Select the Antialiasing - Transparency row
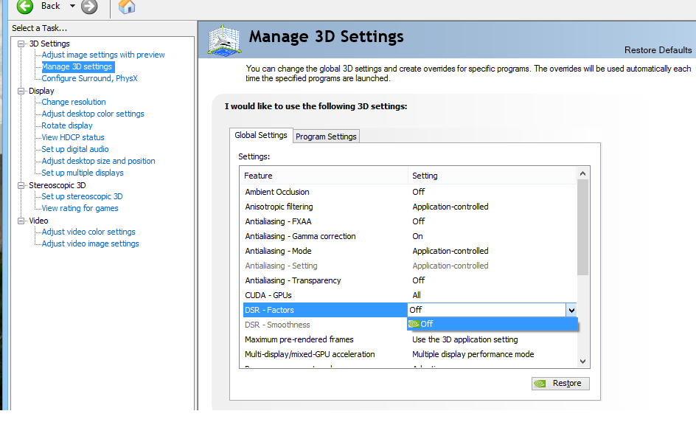 pyautogui.click(x=408, y=280)
